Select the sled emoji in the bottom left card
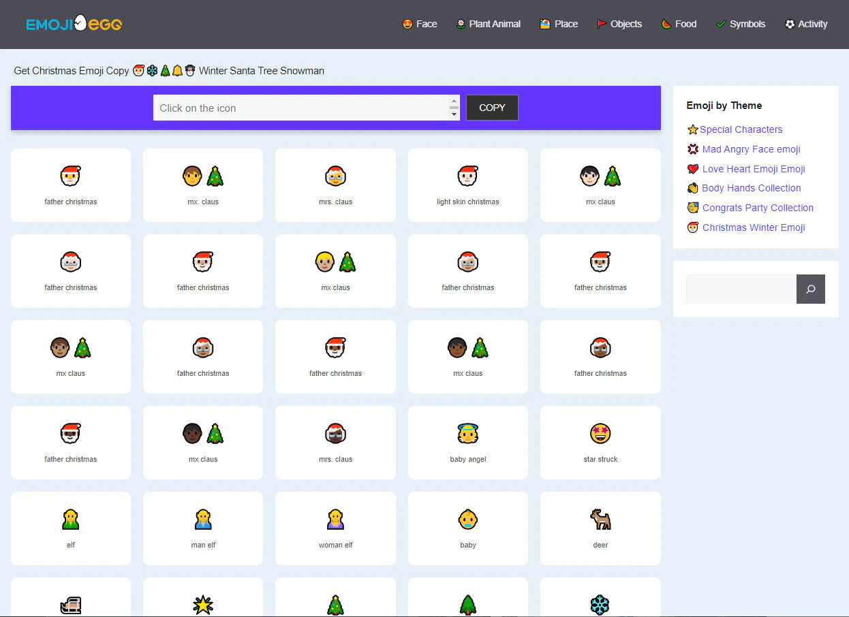The width and height of the screenshot is (849, 617). 71,604
